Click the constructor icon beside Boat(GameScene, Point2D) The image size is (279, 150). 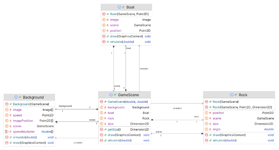tap(104, 14)
